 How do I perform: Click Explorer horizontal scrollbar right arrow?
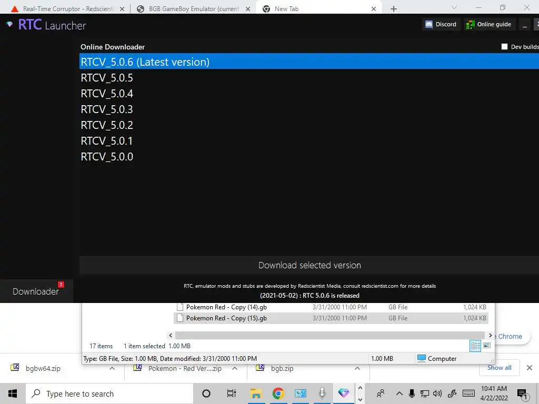tap(490, 335)
